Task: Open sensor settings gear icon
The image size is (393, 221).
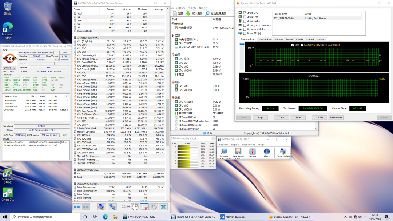Action: 154,206
